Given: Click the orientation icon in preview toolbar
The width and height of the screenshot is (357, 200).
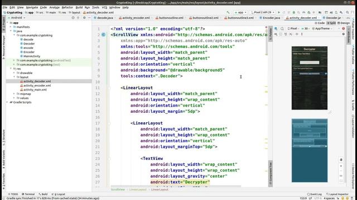Looking at the screenshot, I should tap(282, 28).
